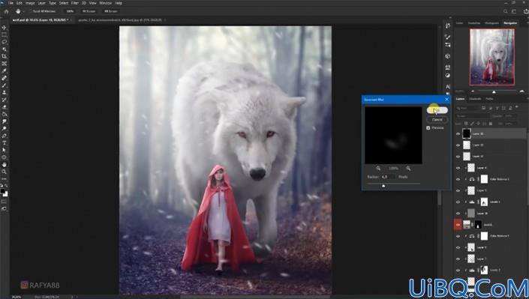Click the search icon at top right
The width and height of the screenshot is (529, 299).
coord(506,11)
